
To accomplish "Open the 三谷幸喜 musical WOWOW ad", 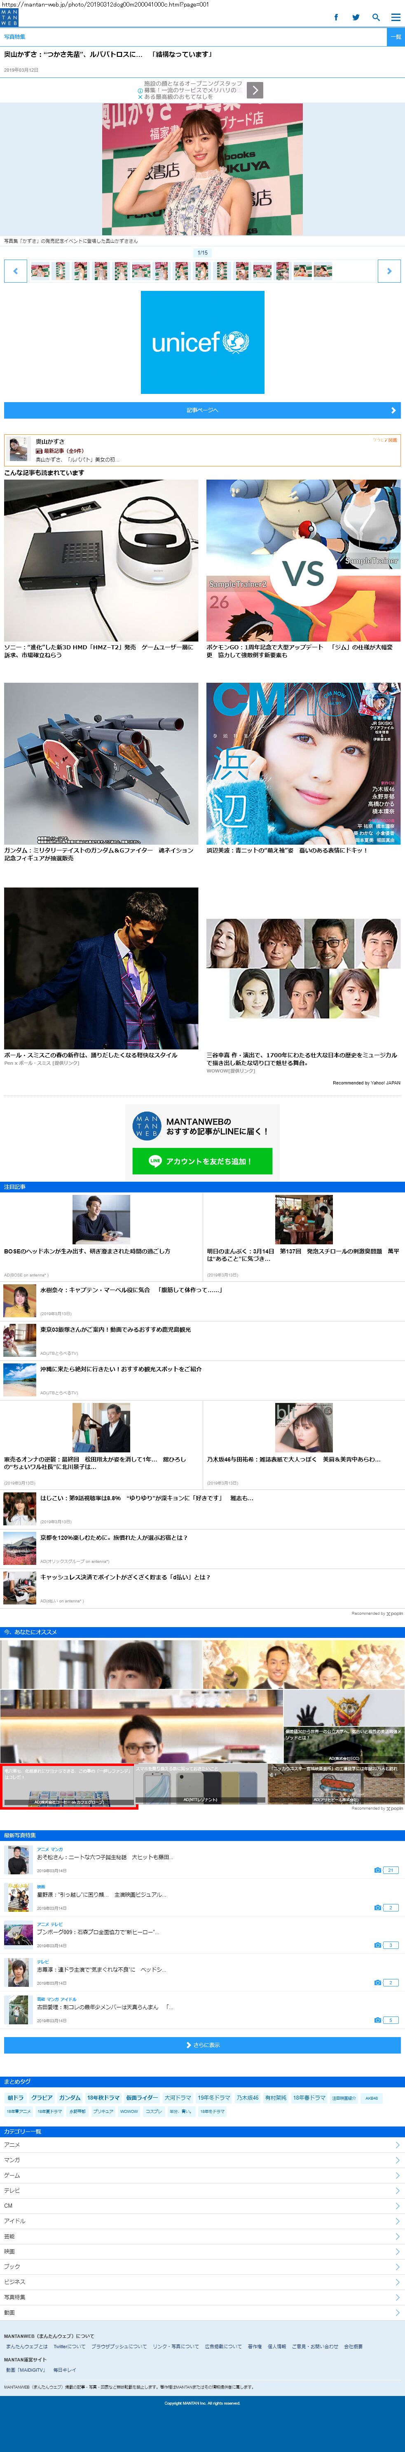I will point(303,968).
